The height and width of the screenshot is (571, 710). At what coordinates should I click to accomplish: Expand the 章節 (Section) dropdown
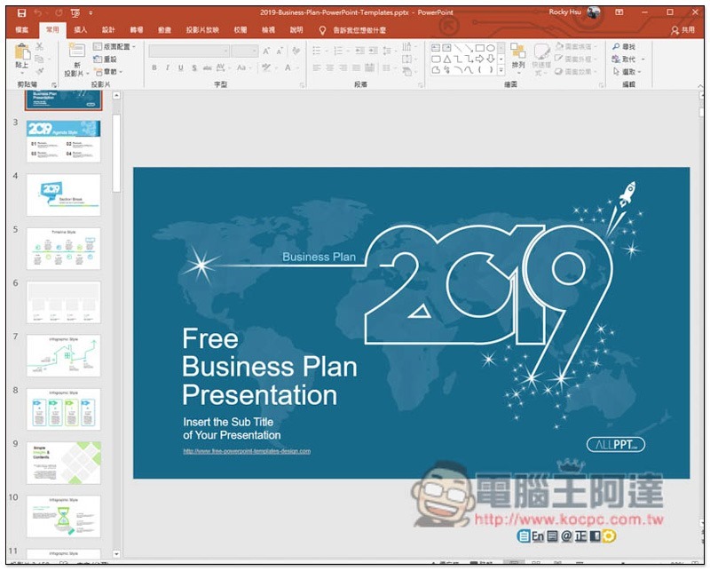[x=107, y=72]
